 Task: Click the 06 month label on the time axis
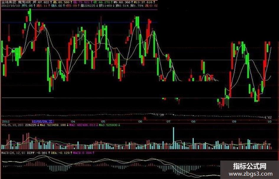tap(140, 122)
